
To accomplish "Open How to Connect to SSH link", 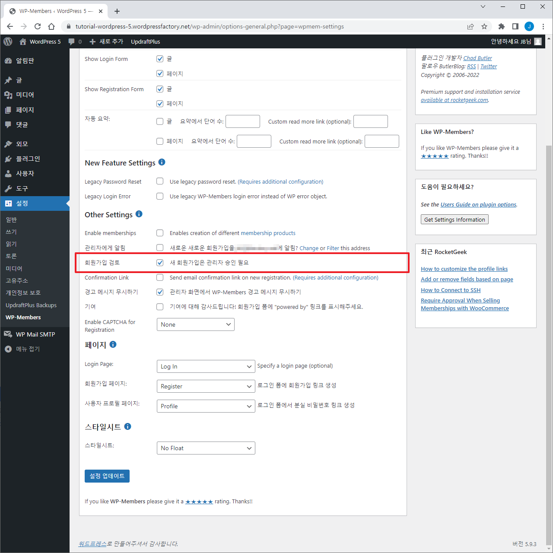I will point(451,290).
